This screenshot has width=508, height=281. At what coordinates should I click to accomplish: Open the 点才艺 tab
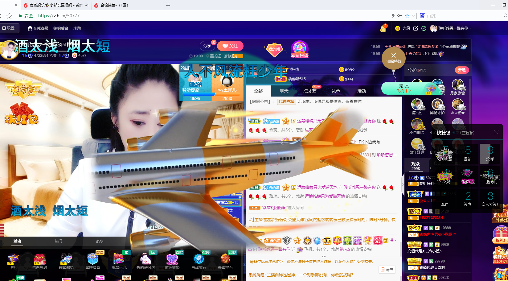[x=310, y=91]
